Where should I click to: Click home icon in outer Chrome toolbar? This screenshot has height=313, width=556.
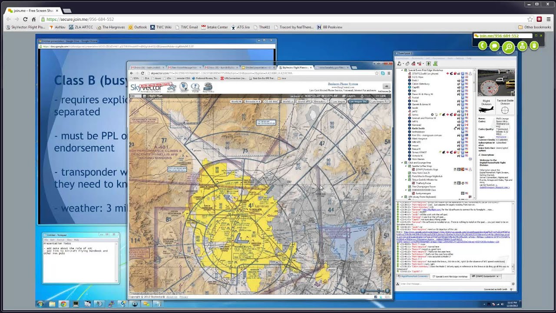pyautogui.click(x=35, y=19)
